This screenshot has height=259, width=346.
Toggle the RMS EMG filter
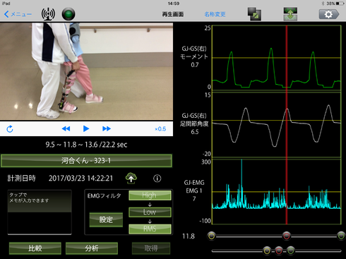(150, 229)
